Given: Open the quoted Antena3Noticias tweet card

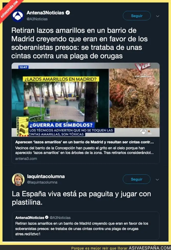Looking at the screenshot, I should [86, 226].
